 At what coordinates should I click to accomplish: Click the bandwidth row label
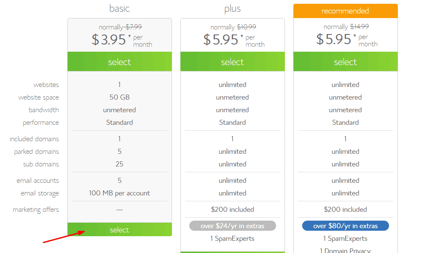(45, 110)
